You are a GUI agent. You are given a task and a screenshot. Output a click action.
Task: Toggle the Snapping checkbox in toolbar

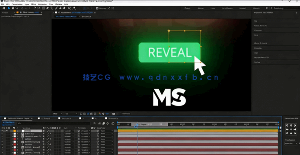tap(97, 8)
